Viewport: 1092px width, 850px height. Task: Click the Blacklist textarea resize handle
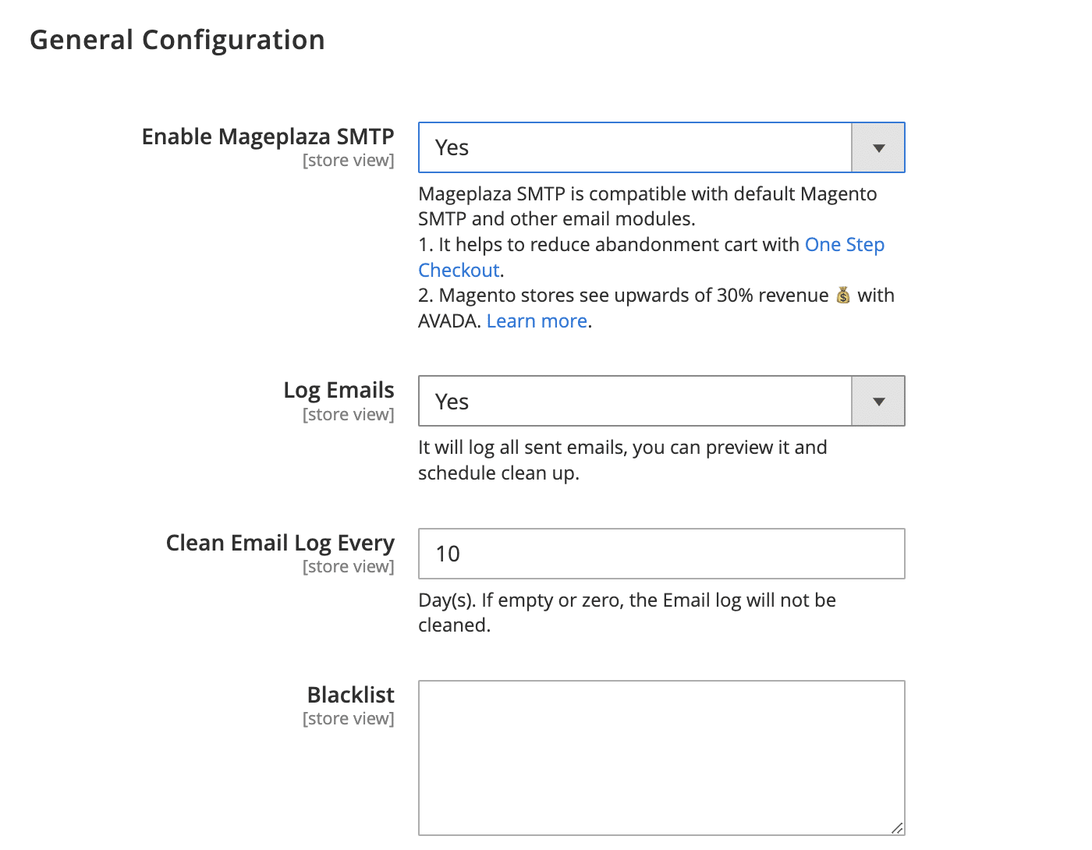tap(899, 828)
